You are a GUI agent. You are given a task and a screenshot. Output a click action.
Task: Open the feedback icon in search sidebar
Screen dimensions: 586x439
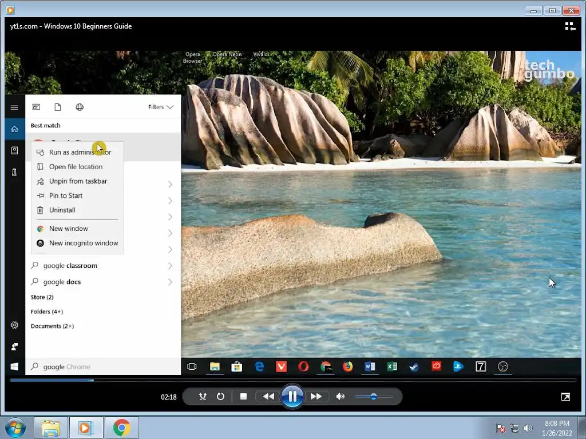pyautogui.click(x=14, y=347)
